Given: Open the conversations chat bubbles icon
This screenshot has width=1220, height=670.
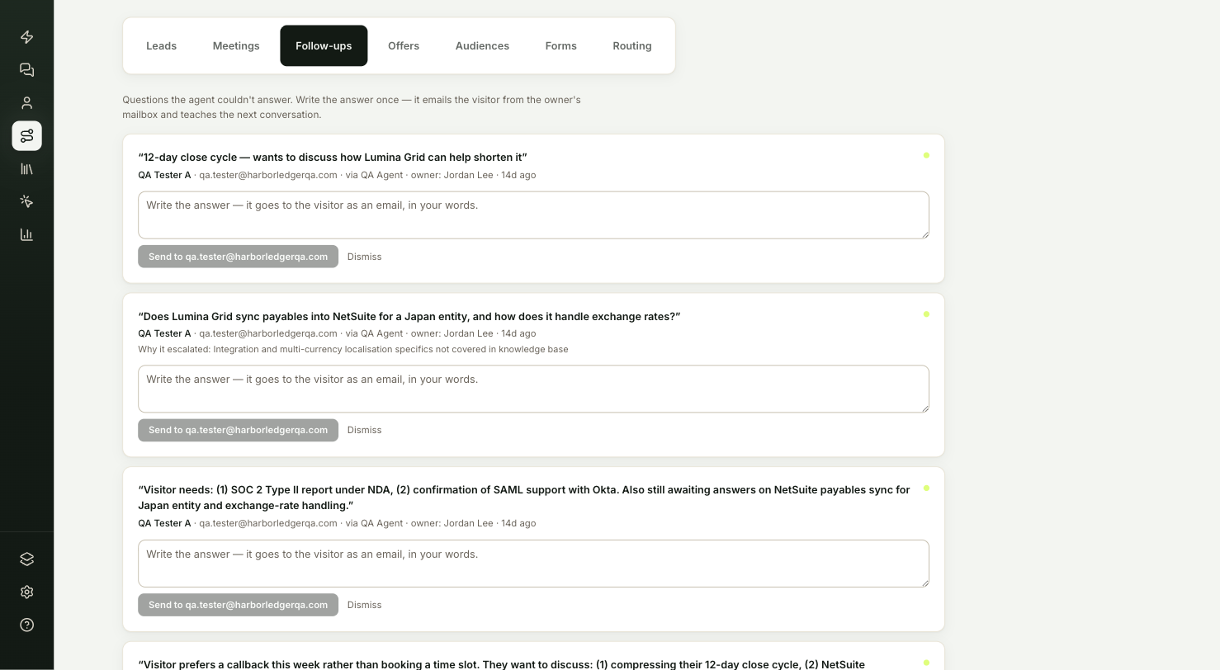Looking at the screenshot, I should coord(26,70).
